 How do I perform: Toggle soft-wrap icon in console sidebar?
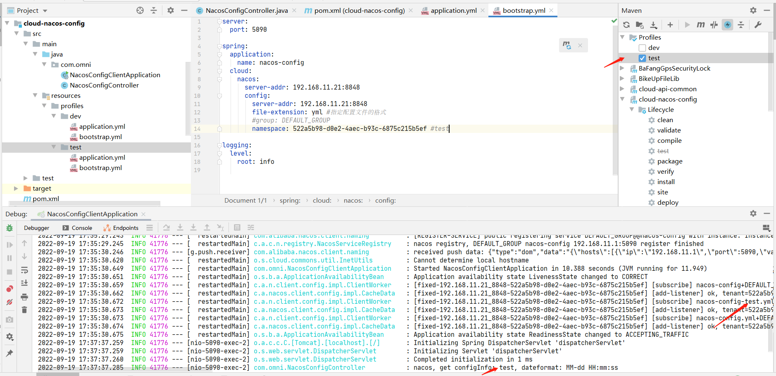coord(24,270)
